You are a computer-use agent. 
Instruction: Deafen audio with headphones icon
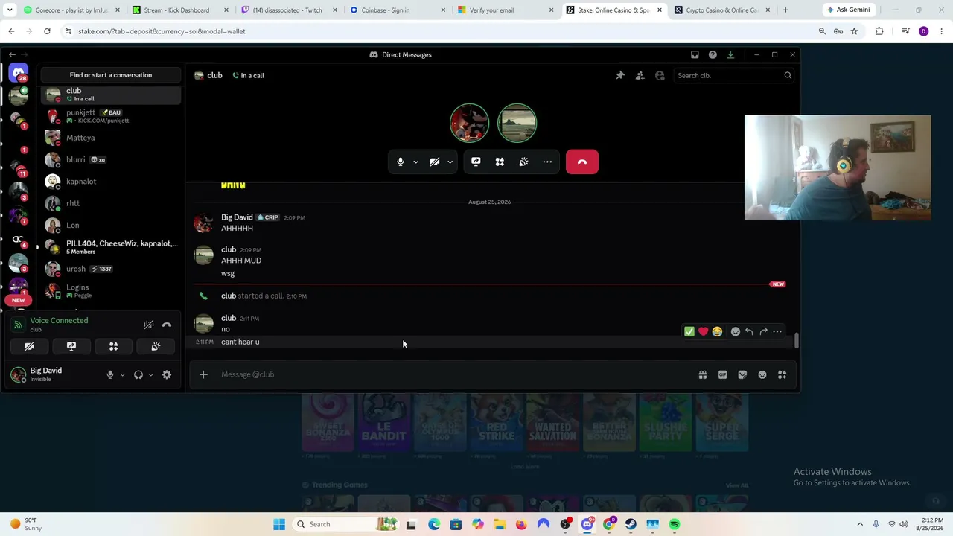[x=138, y=374]
